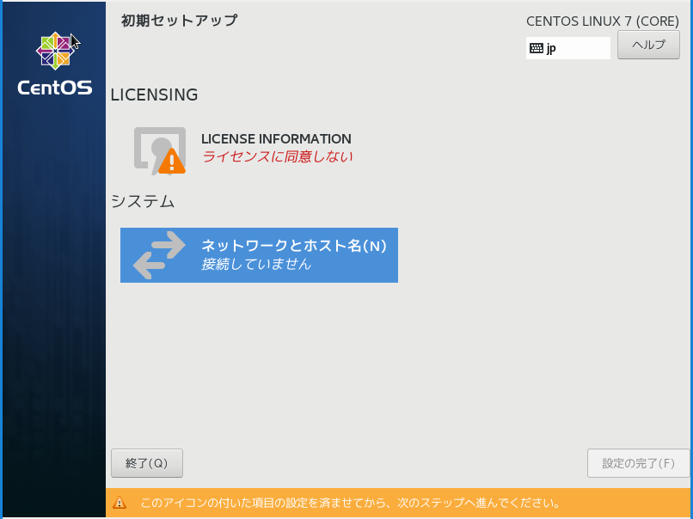Open the LICENSE INFORMATION item
The image size is (693, 519).
[276, 138]
